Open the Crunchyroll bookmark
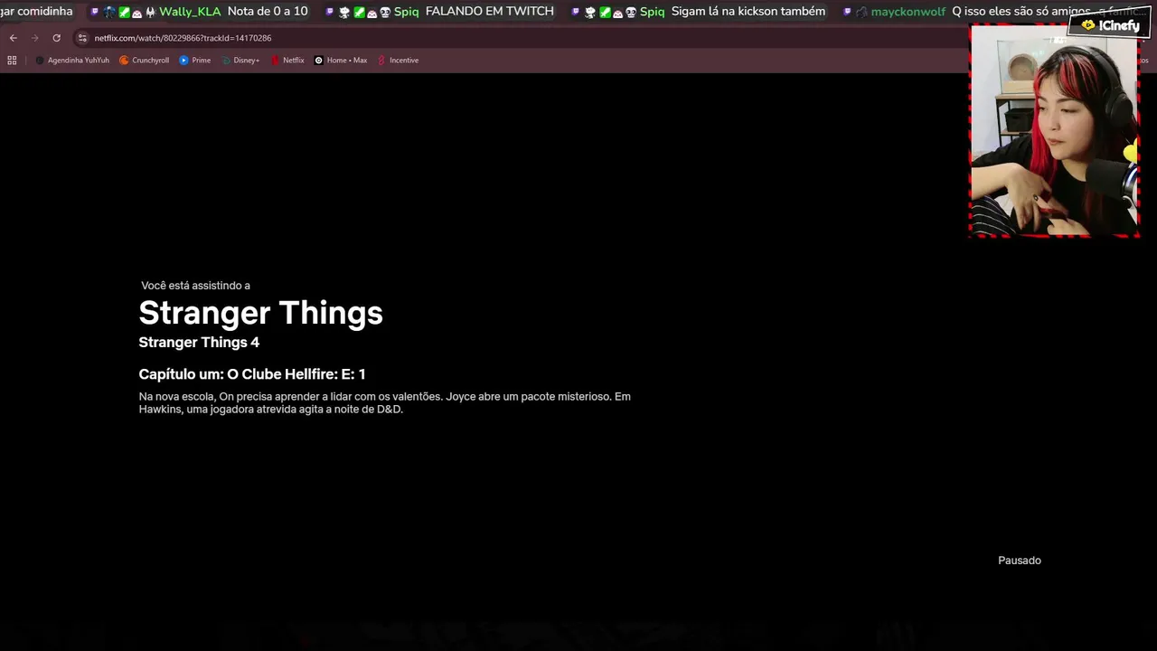Viewport: 1157px width, 651px height. pos(145,61)
